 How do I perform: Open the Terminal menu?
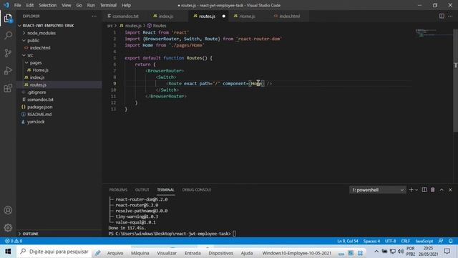[108, 5]
